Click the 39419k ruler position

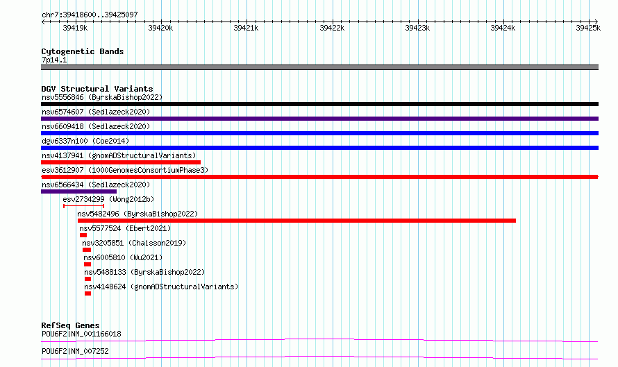(x=75, y=28)
